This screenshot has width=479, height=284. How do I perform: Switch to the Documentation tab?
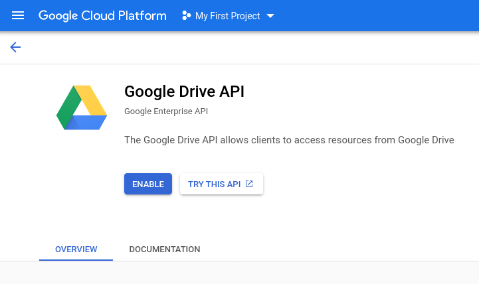pos(164,249)
